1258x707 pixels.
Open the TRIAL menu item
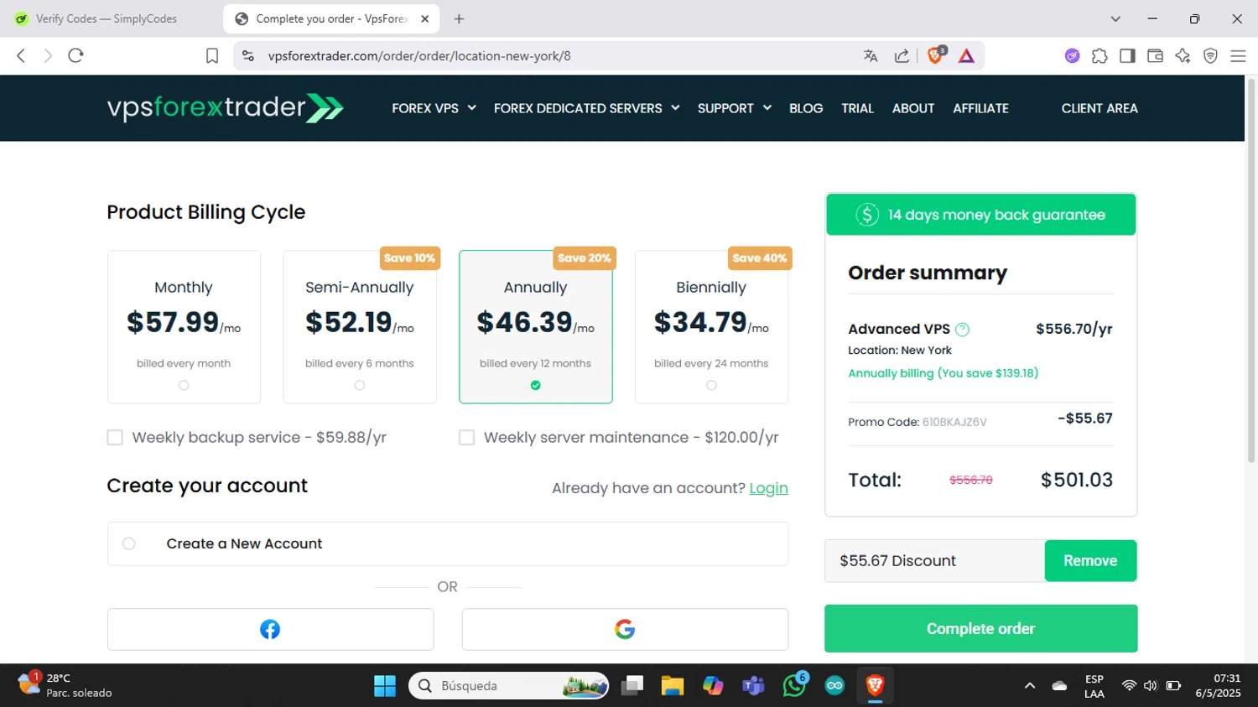[857, 108]
